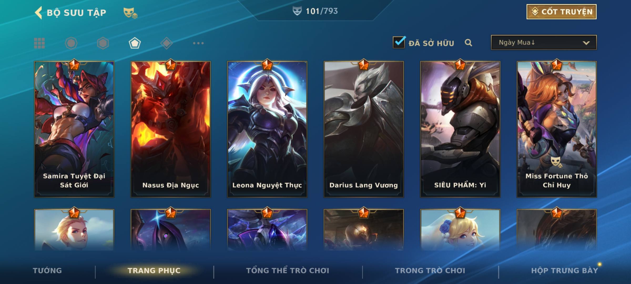Expand the Ngày Mua sort dropdown
The height and width of the screenshot is (284, 631).
click(544, 42)
